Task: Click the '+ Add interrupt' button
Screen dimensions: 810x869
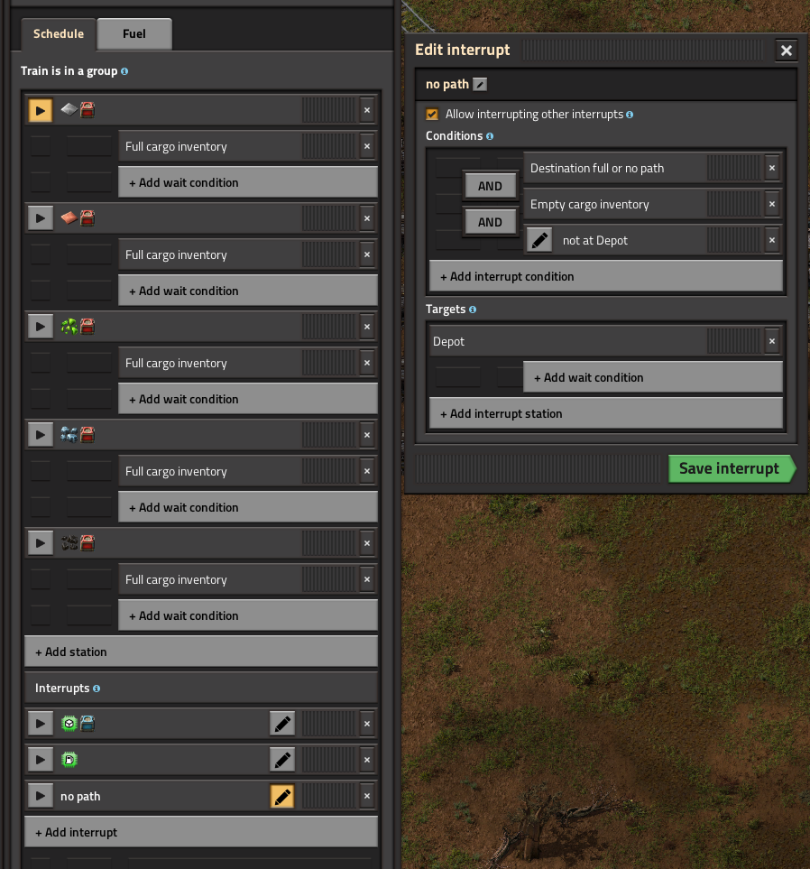Action: pos(200,832)
